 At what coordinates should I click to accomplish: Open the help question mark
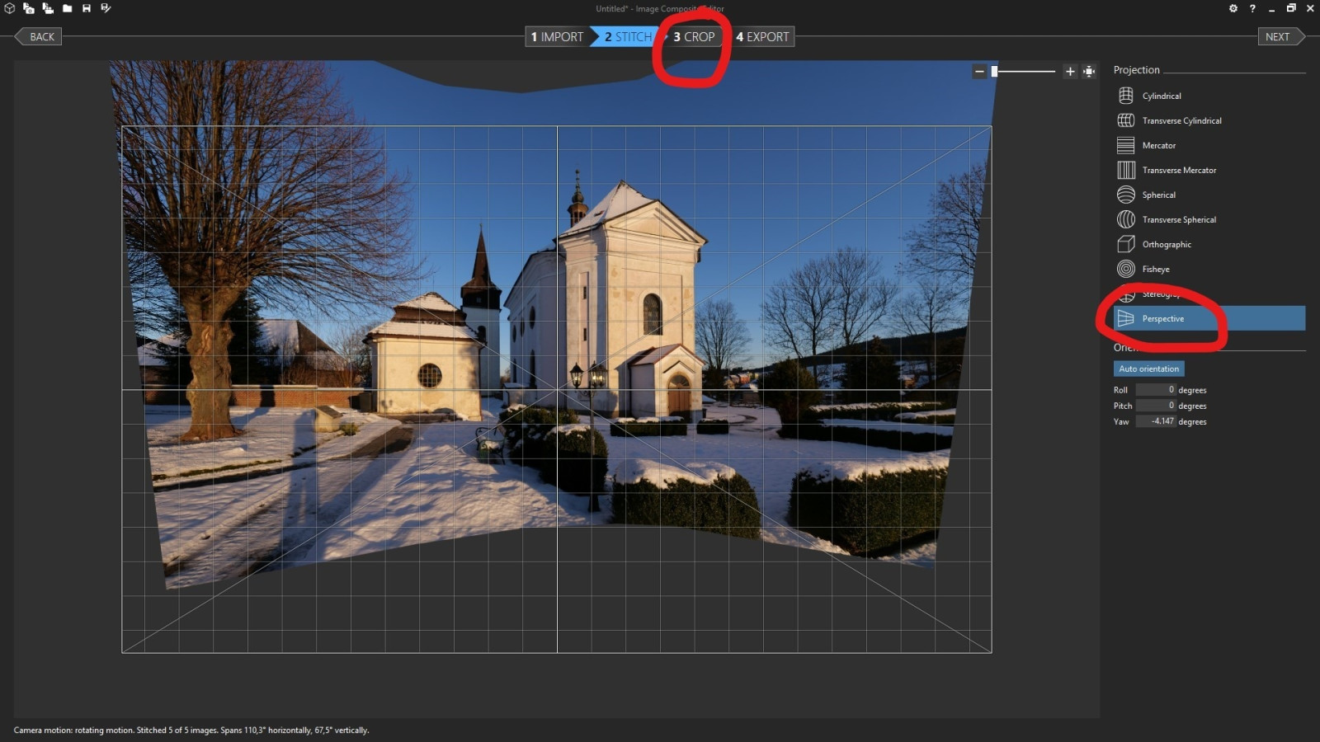point(1252,8)
